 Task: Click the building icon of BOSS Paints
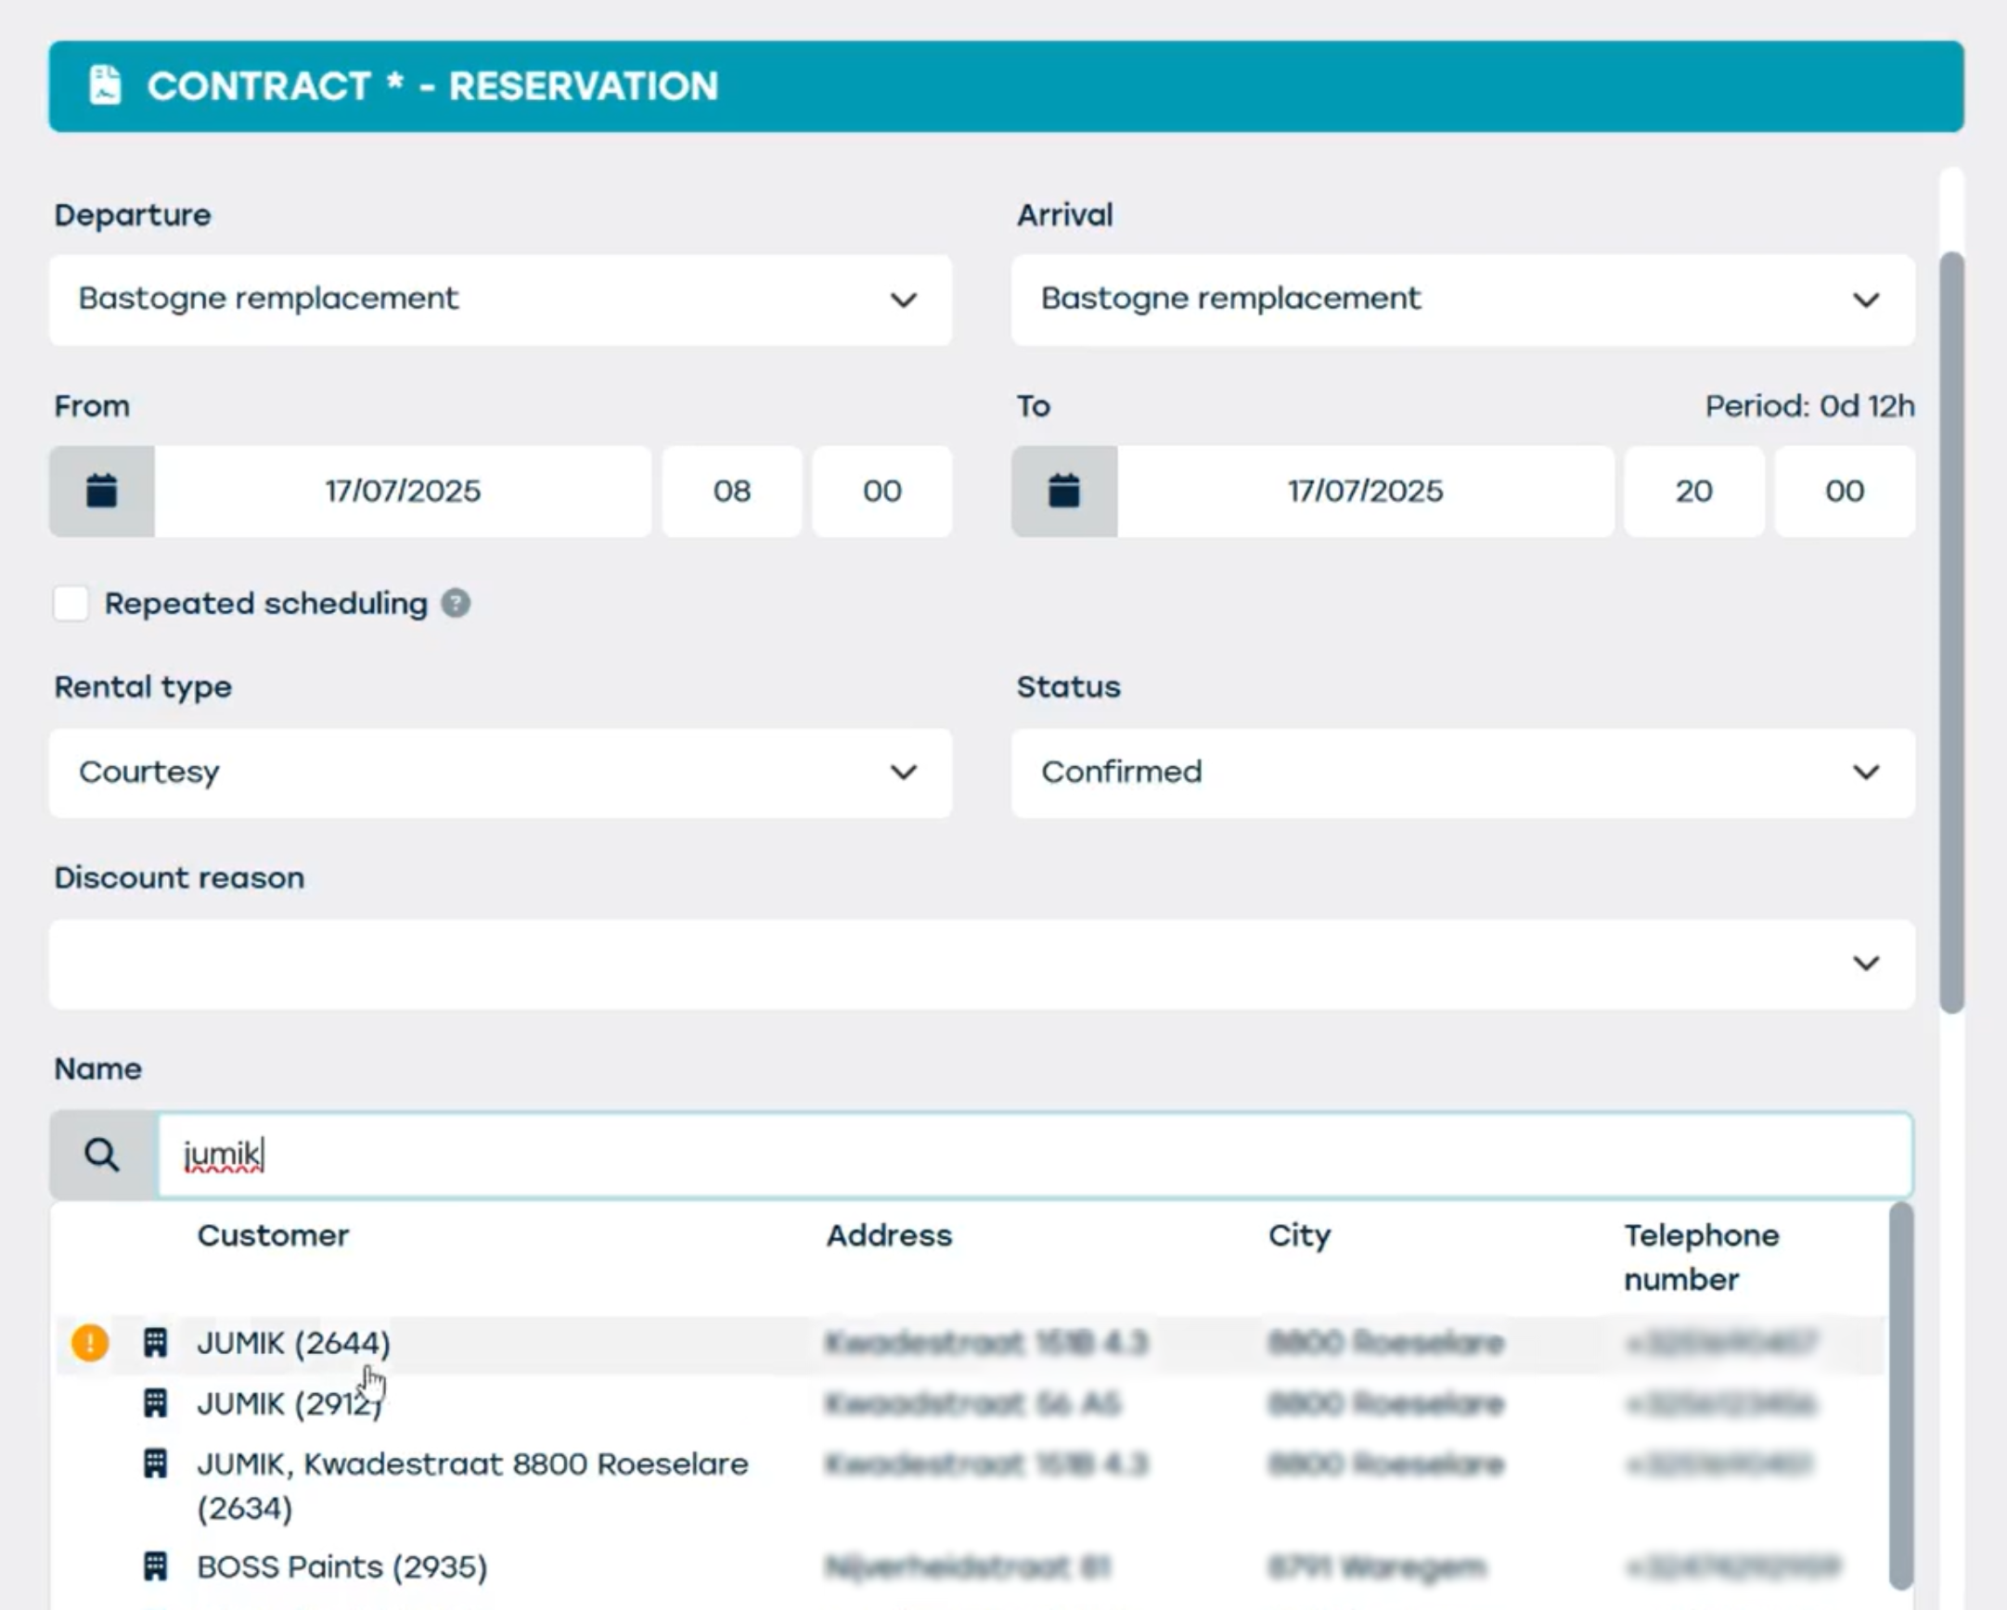tap(156, 1567)
